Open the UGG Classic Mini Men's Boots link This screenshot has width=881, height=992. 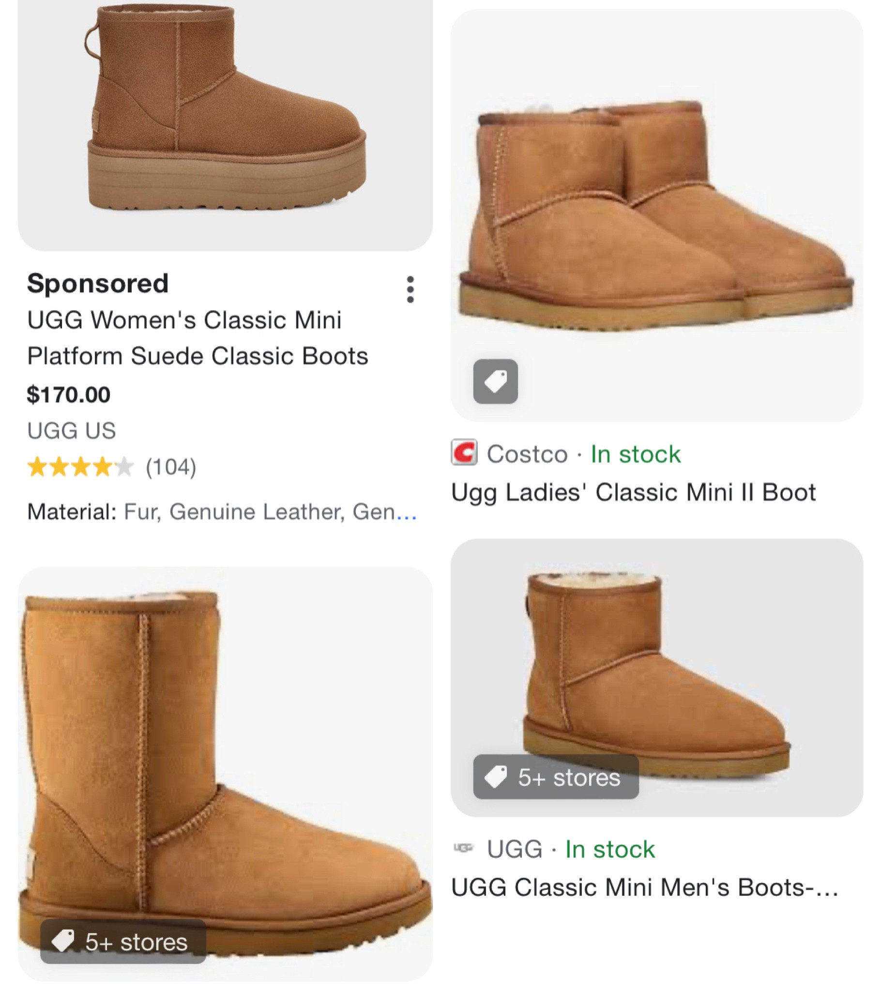[644, 887]
